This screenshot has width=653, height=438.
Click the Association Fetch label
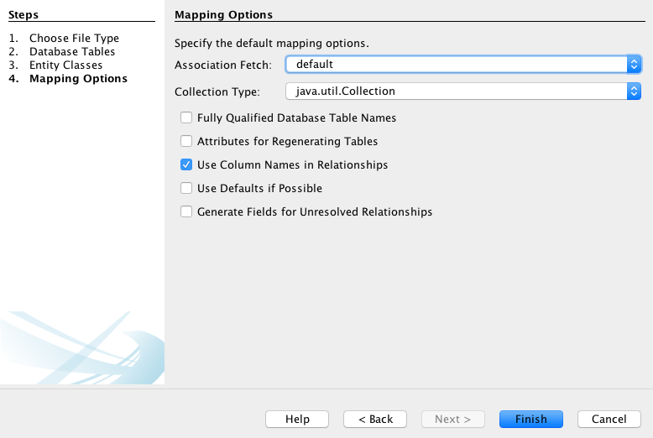pos(223,65)
